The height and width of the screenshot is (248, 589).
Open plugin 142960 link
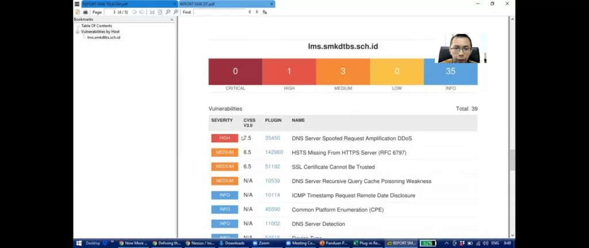[x=274, y=153]
